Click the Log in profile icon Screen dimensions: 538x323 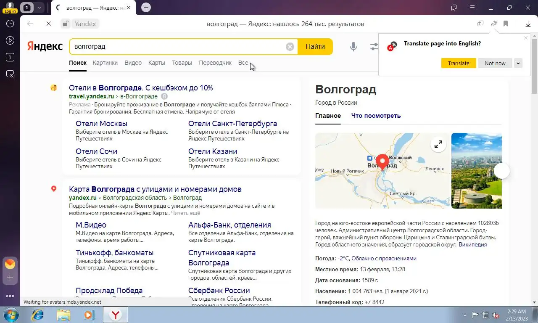point(10,7)
